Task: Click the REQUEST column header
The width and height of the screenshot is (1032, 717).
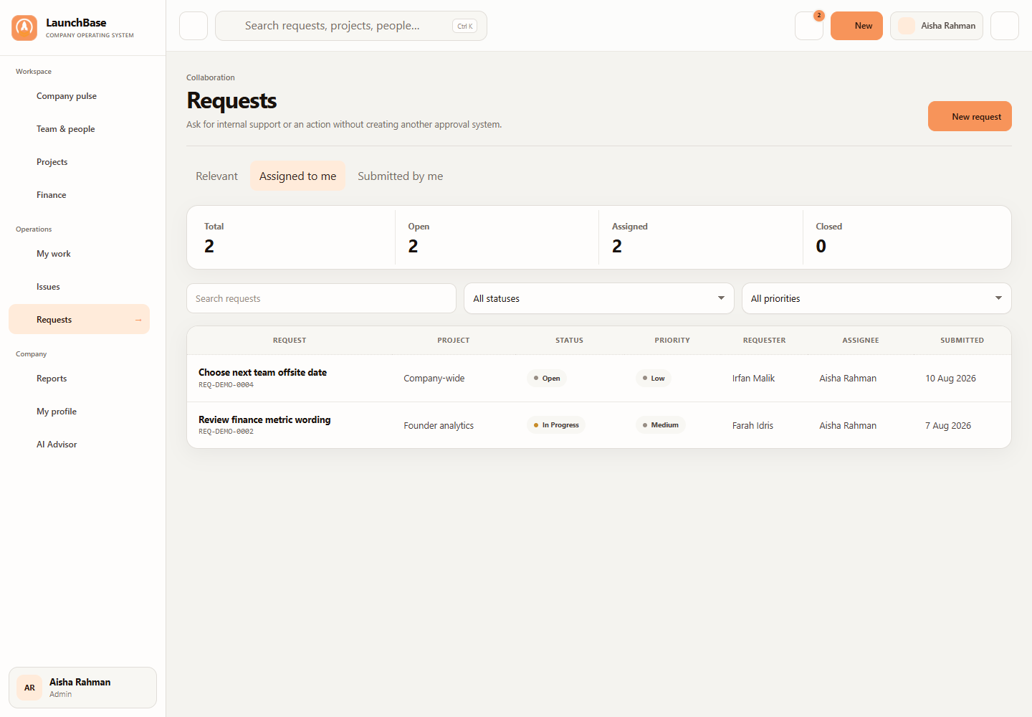Action: pyautogui.click(x=290, y=341)
